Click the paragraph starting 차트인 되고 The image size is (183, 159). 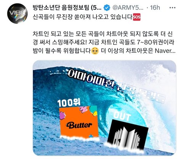(104, 42)
